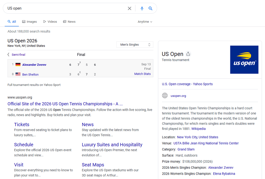Clear the search box with X icon
The height and width of the screenshot is (179, 265).
click(129, 8)
